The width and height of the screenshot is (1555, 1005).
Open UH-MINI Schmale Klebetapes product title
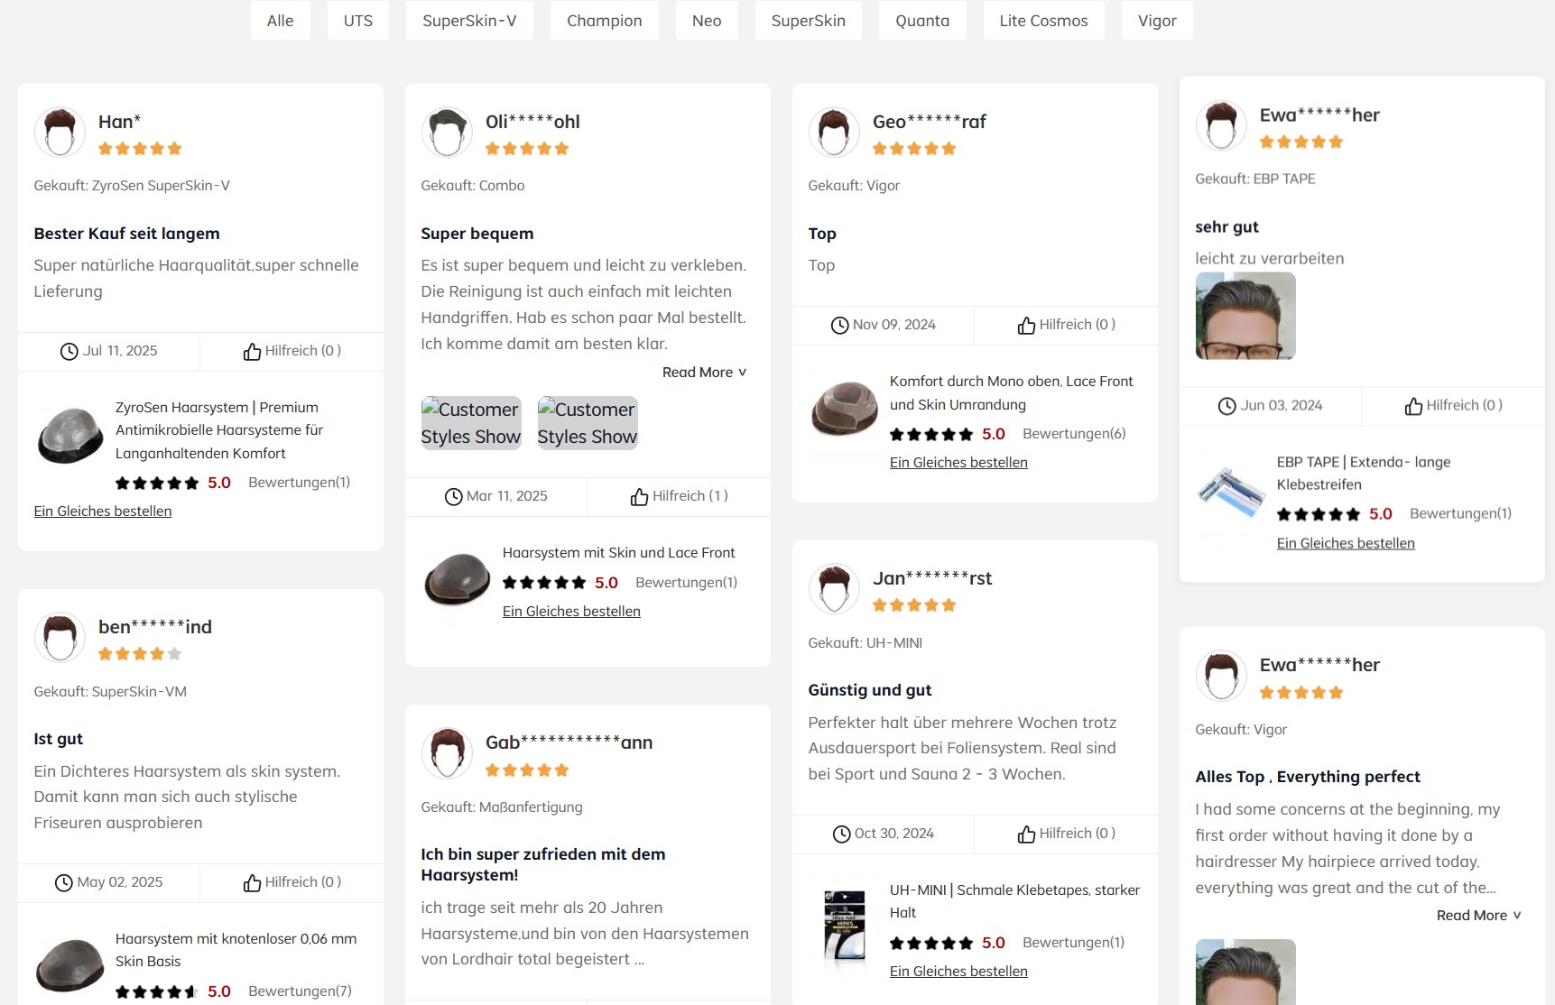[x=1014, y=901]
